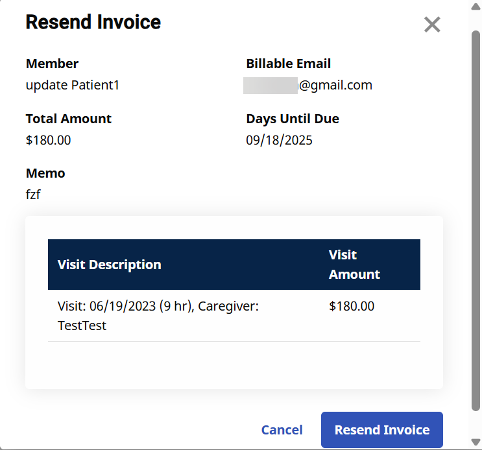Cancel resending the invoice
482x450 pixels.
tap(282, 430)
